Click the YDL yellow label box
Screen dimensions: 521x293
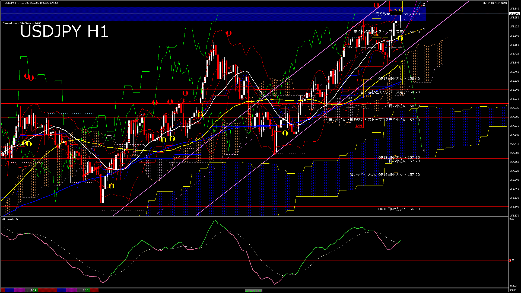click(x=376, y=116)
